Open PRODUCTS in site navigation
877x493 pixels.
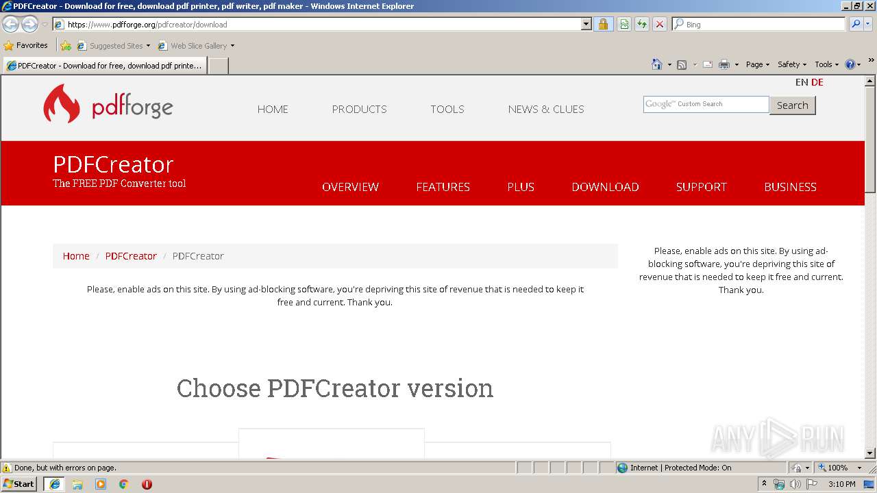[359, 109]
